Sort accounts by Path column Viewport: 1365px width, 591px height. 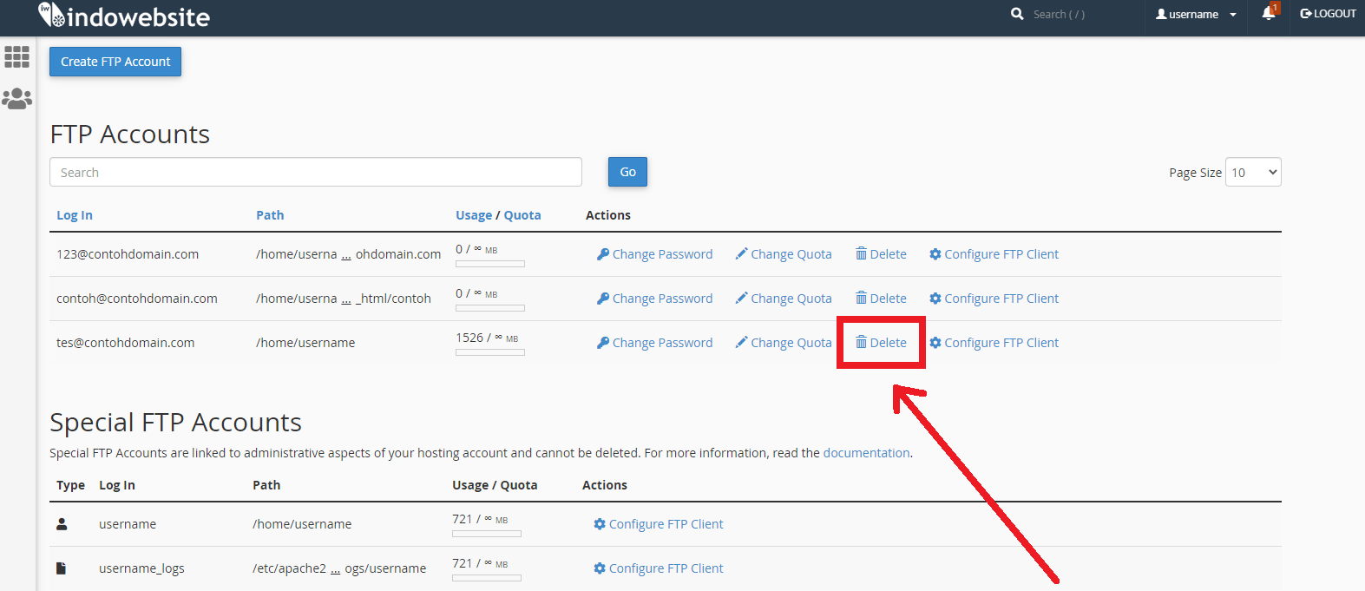[270, 215]
